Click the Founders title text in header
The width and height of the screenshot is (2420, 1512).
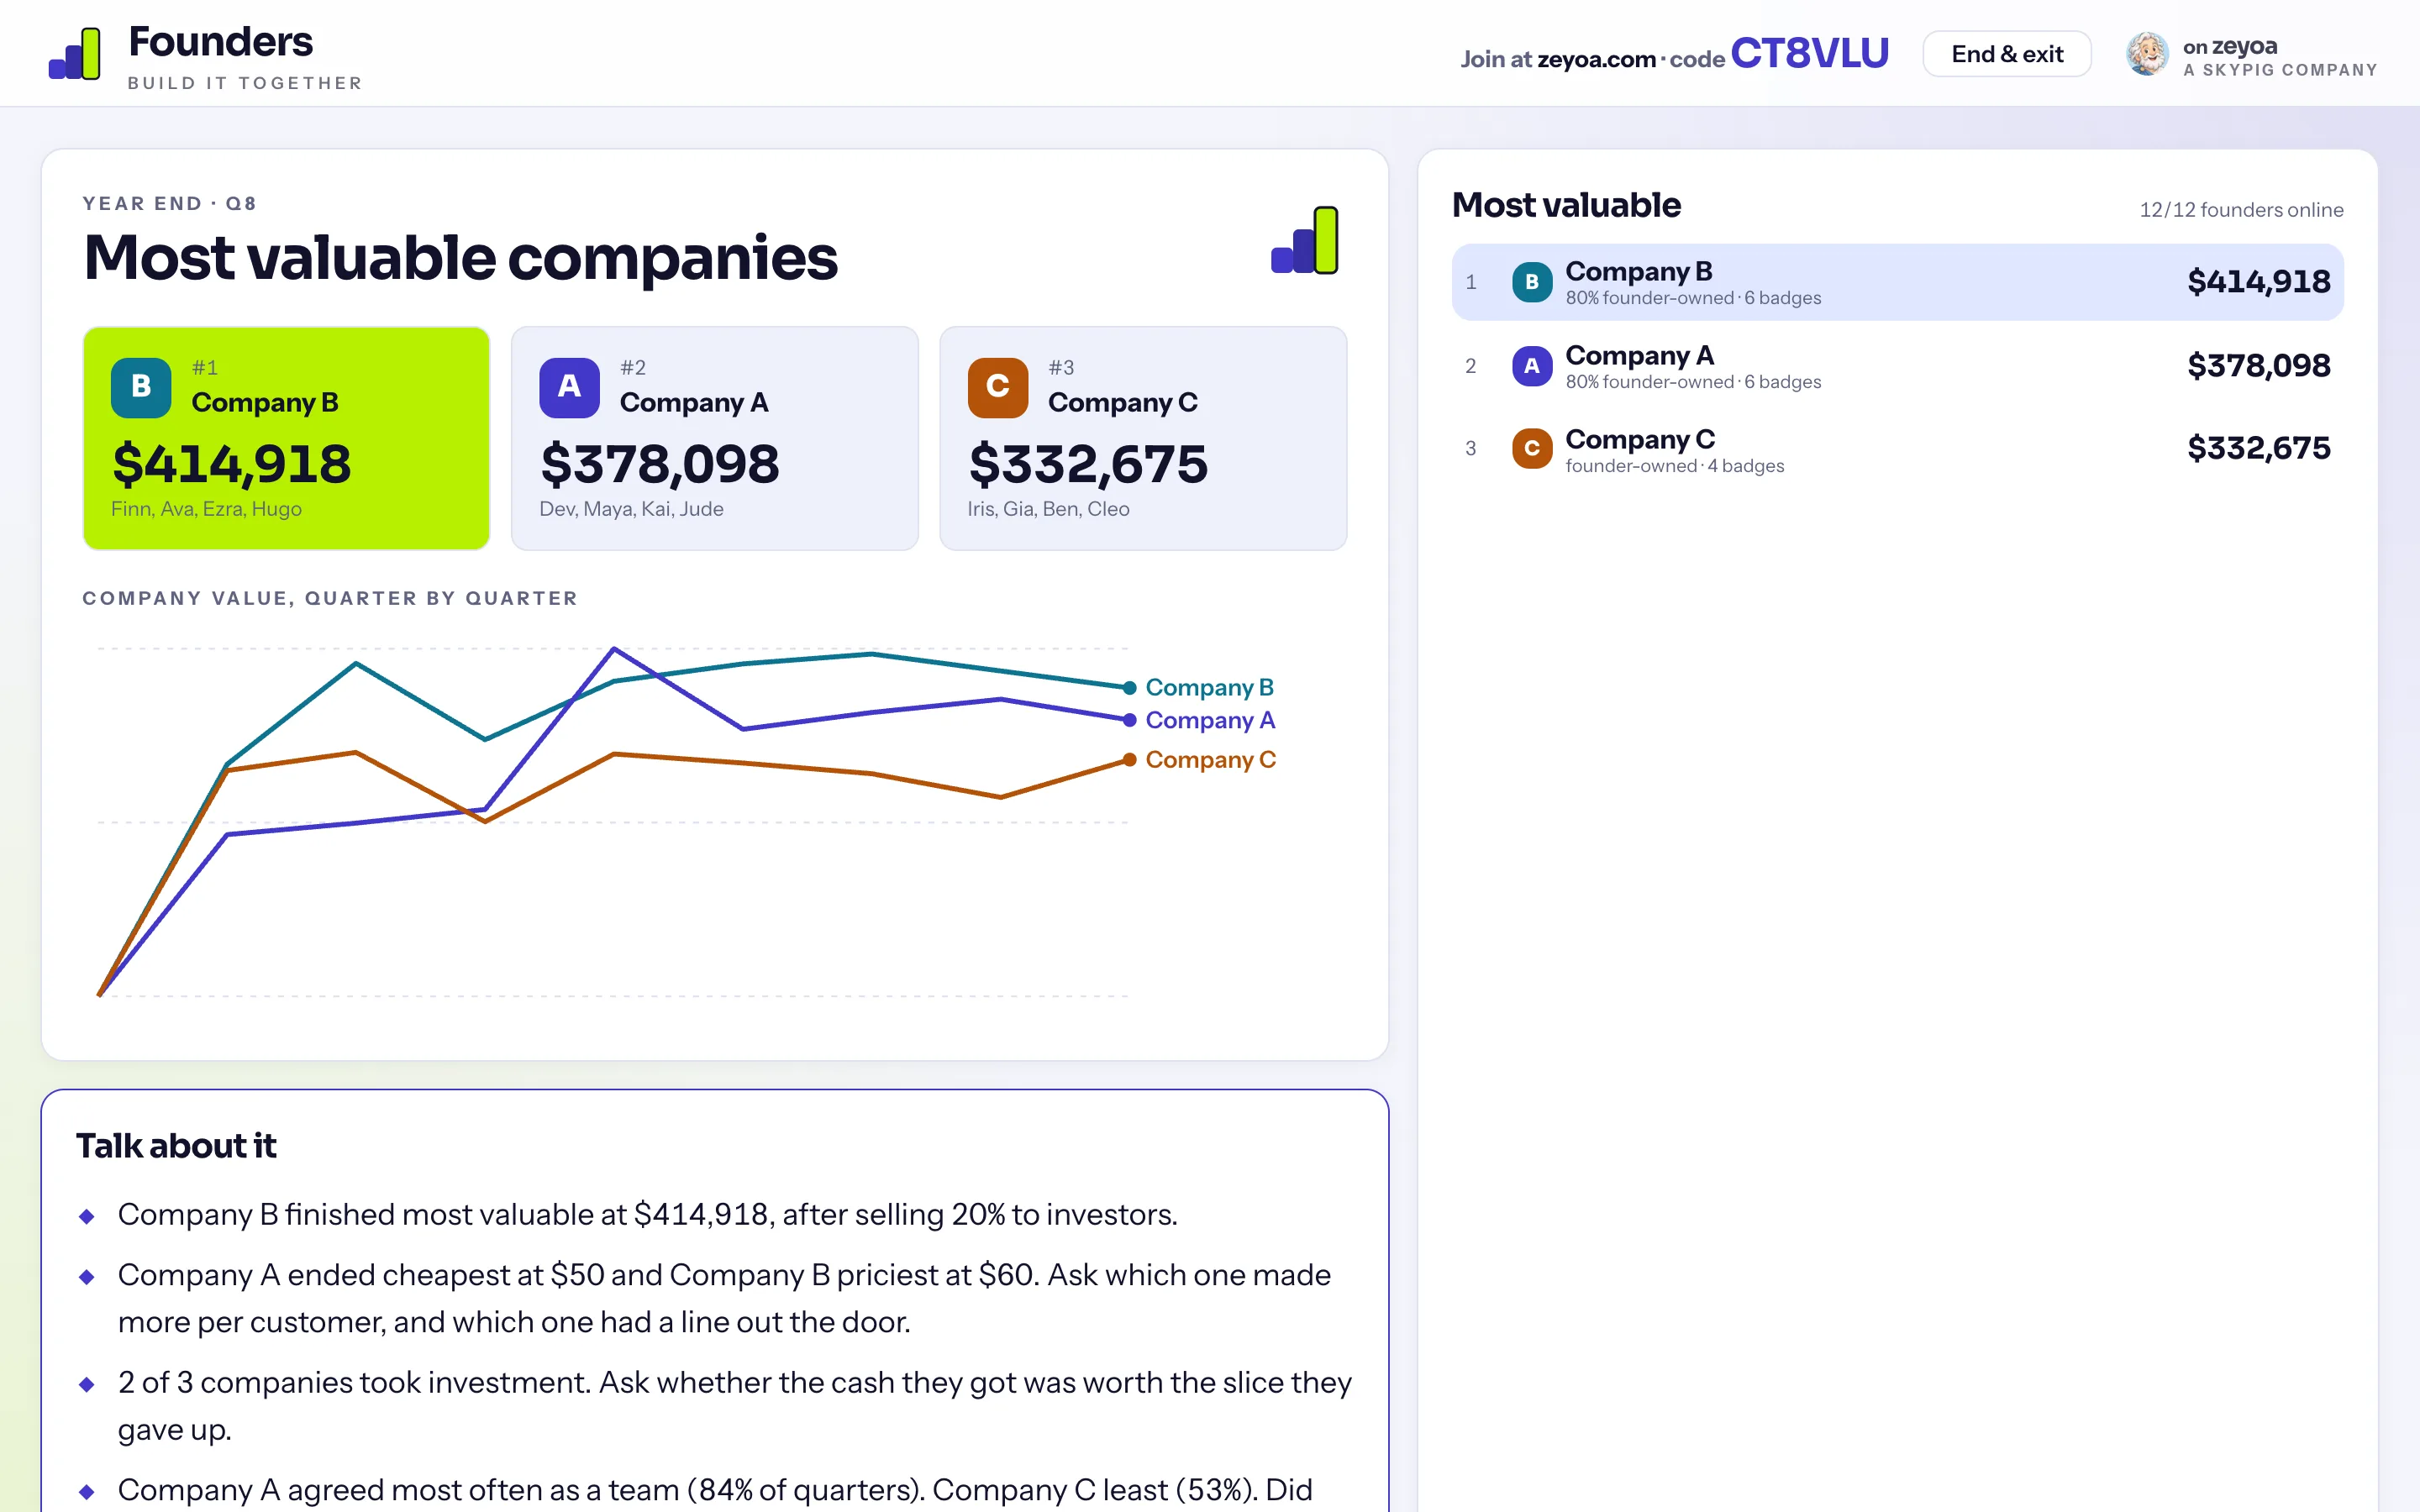pyautogui.click(x=221, y=42)
